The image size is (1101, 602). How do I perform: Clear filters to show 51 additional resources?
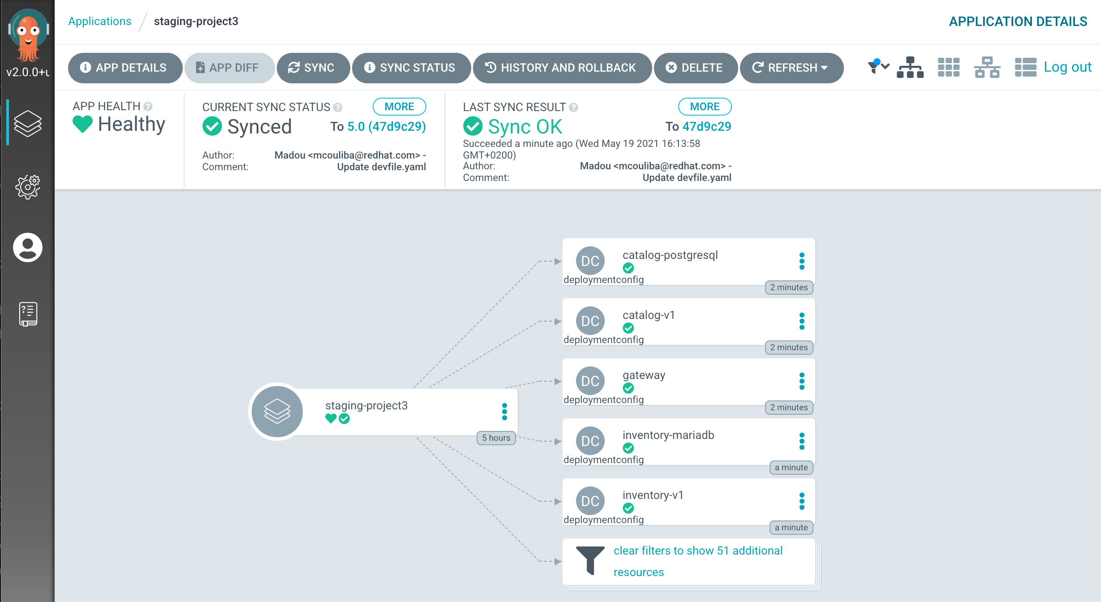pyautogui.click(x=697, y=561)
